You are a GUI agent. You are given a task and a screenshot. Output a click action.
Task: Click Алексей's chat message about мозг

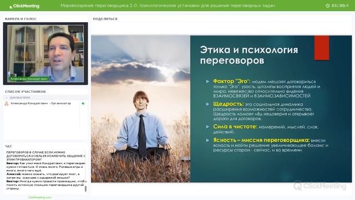[x=43, y=176]
